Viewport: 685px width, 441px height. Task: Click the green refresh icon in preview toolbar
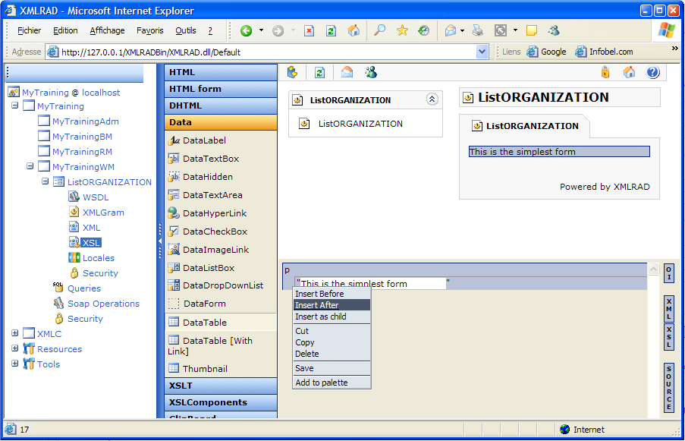[319, 73]
